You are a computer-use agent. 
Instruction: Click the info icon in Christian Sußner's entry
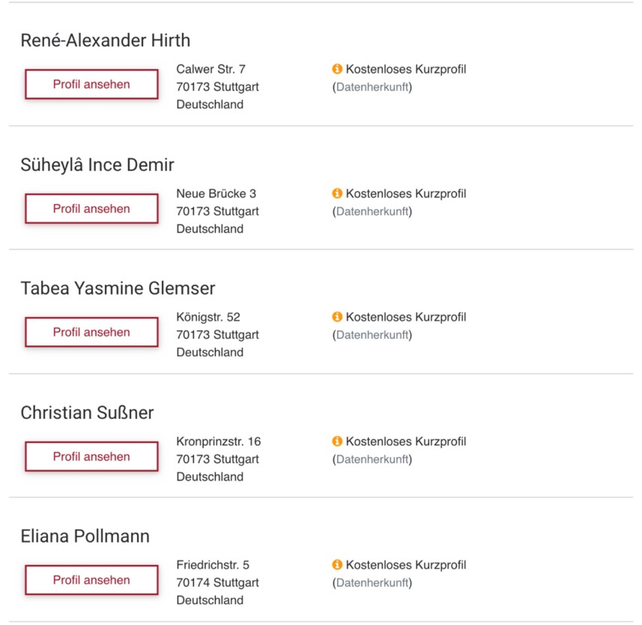click(x=337, y=441)
